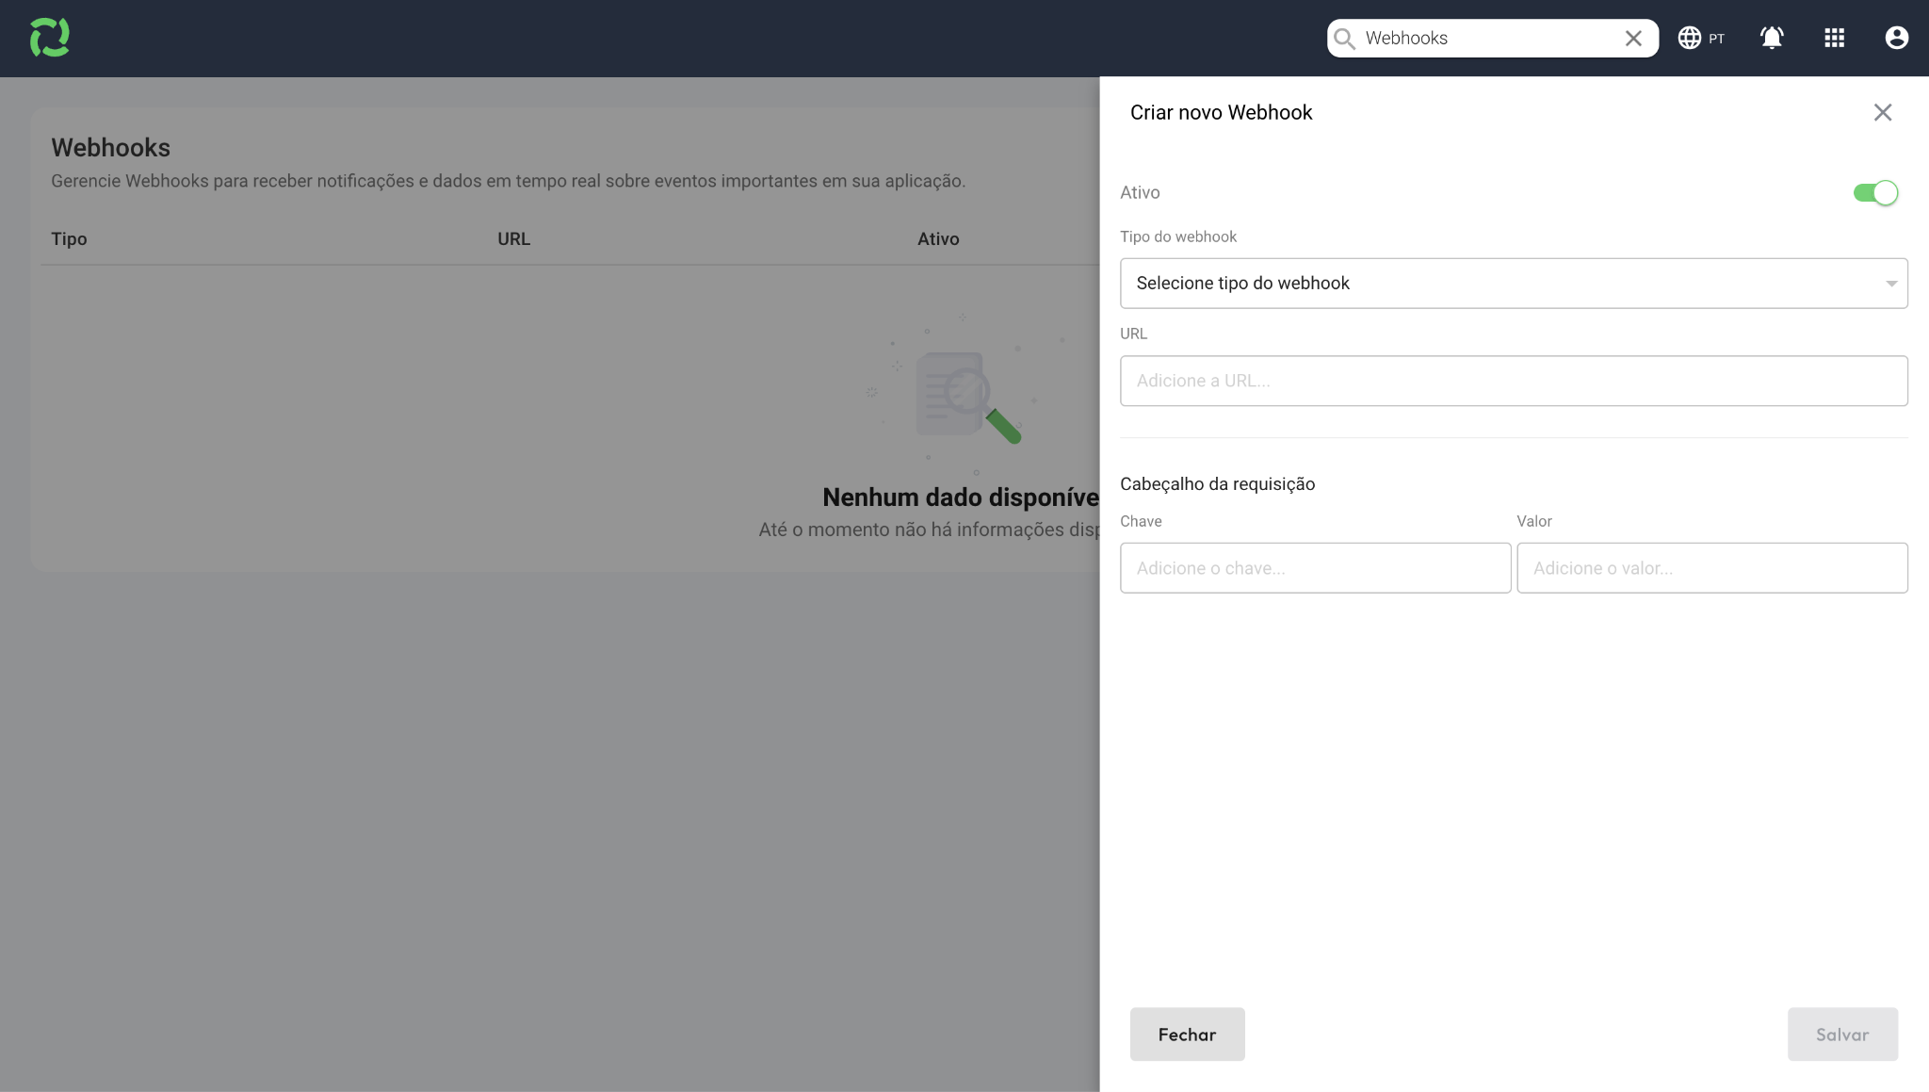Click the Nenhum dado disponível message
Image resolution: width=1929 pixels, height=1092 pixels.
[x=961, y=497]
